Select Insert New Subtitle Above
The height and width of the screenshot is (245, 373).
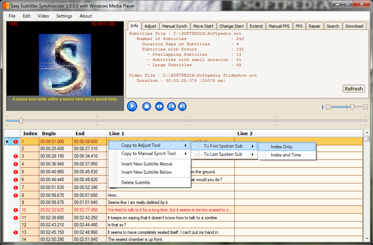[x=149, y=164]
